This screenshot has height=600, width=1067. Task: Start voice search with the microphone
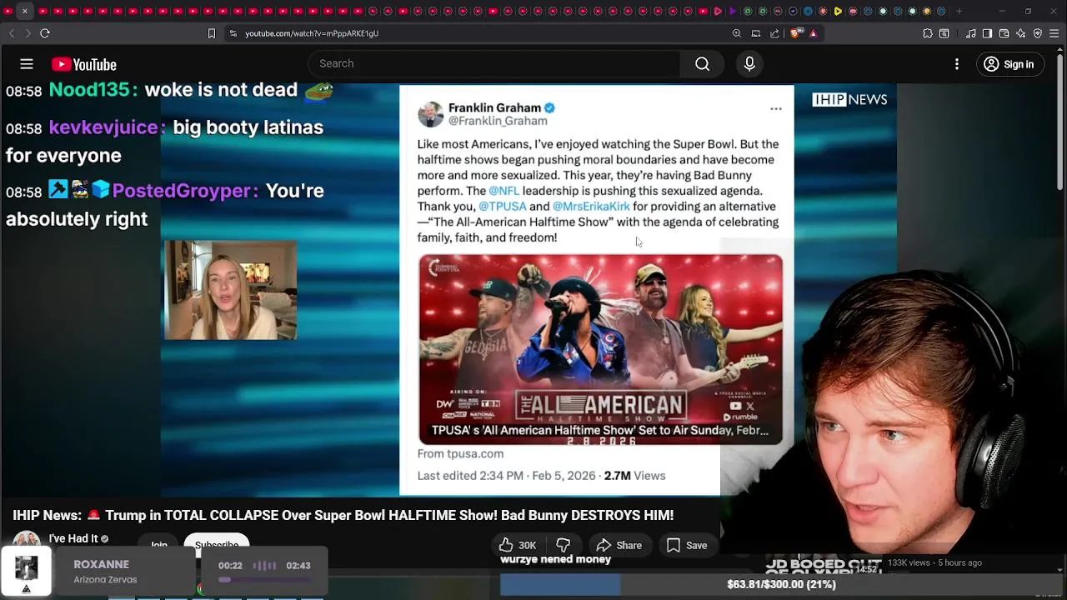coord(749,64)
